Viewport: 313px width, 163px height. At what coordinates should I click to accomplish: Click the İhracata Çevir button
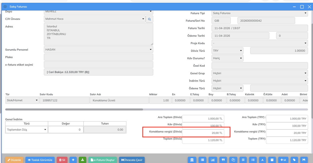[x=132, y=160]
